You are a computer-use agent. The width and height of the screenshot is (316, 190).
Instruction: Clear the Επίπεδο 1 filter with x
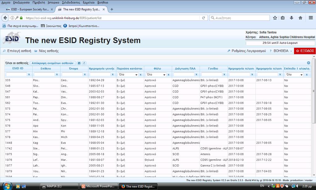point(307,75)
